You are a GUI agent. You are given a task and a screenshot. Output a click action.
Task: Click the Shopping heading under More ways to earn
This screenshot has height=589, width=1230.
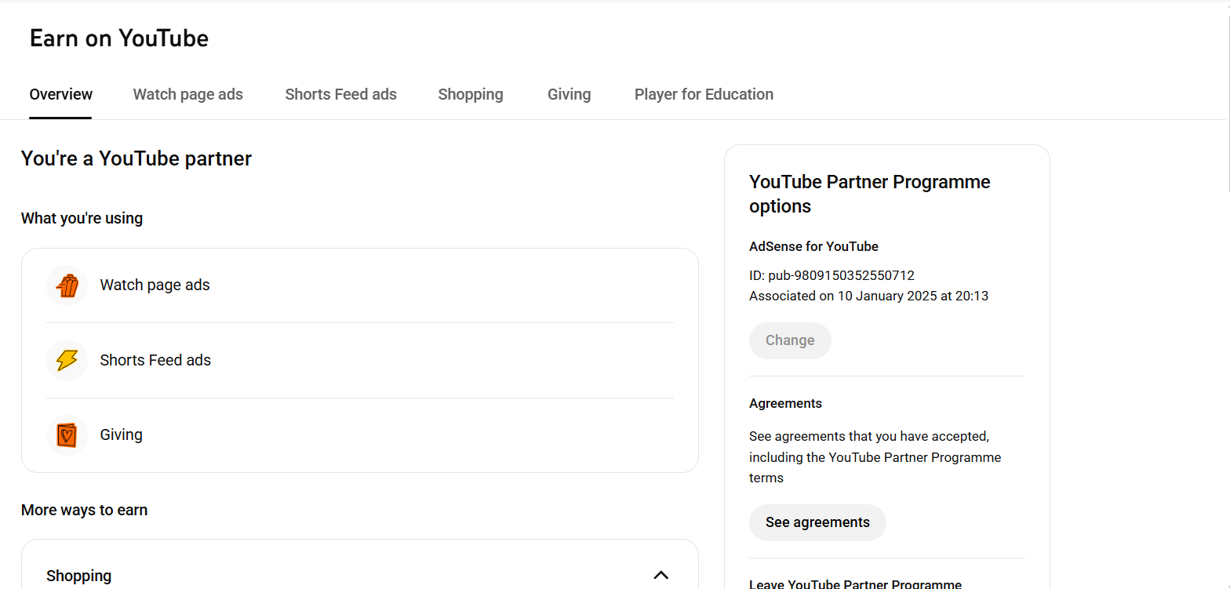78,576
